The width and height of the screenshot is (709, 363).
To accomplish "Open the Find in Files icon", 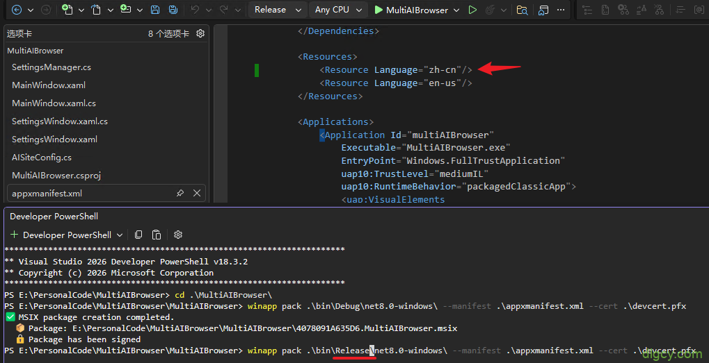I will pos(522,10).
